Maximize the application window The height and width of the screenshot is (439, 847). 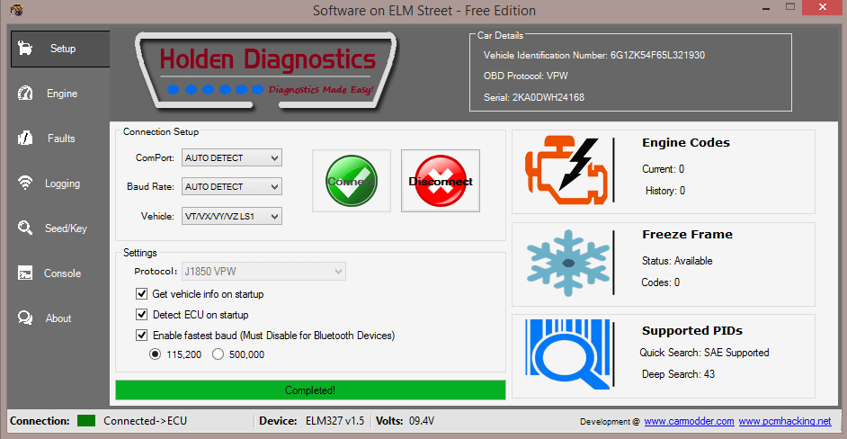point(791,7)
